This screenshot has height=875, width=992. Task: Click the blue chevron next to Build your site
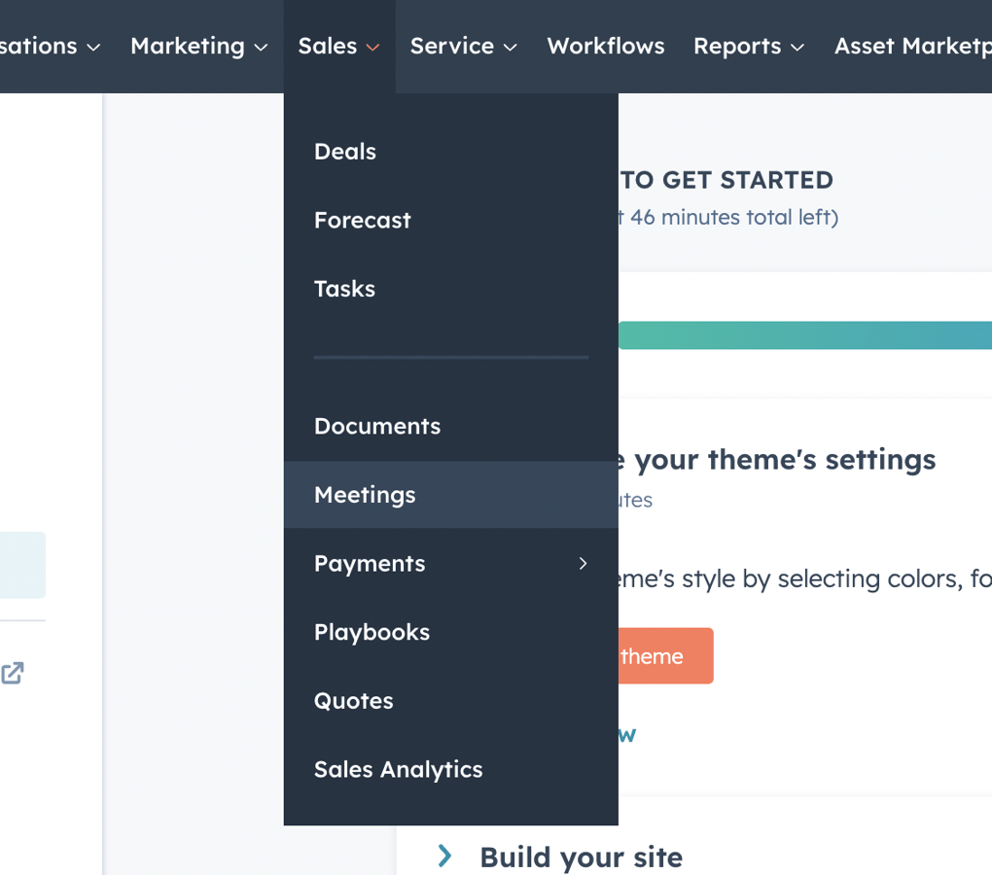click(x=445, y=857)
